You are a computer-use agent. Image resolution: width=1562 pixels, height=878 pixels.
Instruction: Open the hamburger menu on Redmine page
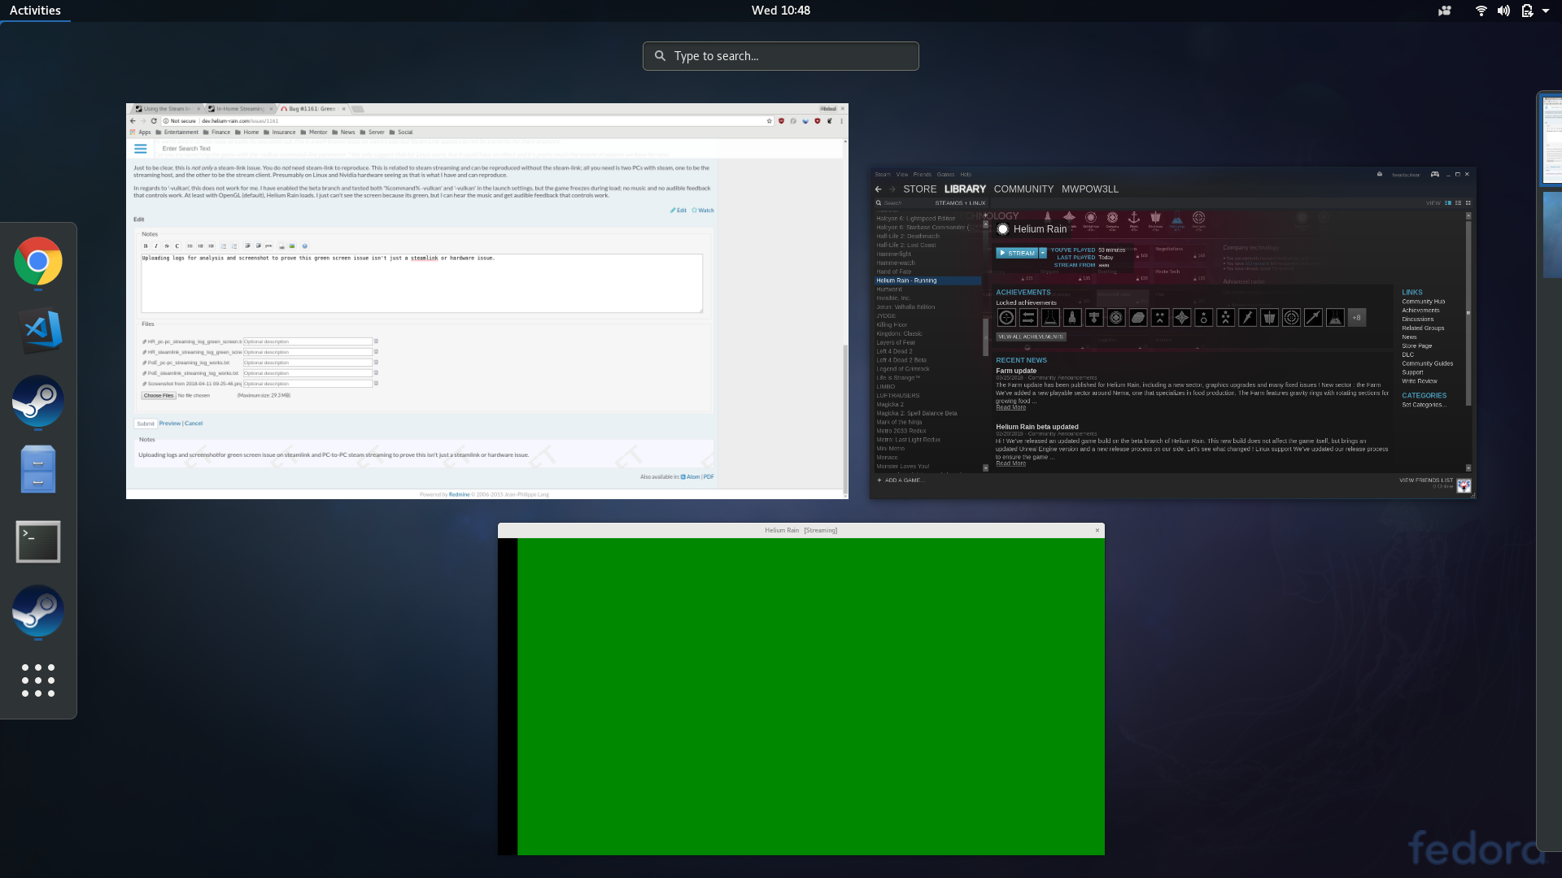[140, 149]
